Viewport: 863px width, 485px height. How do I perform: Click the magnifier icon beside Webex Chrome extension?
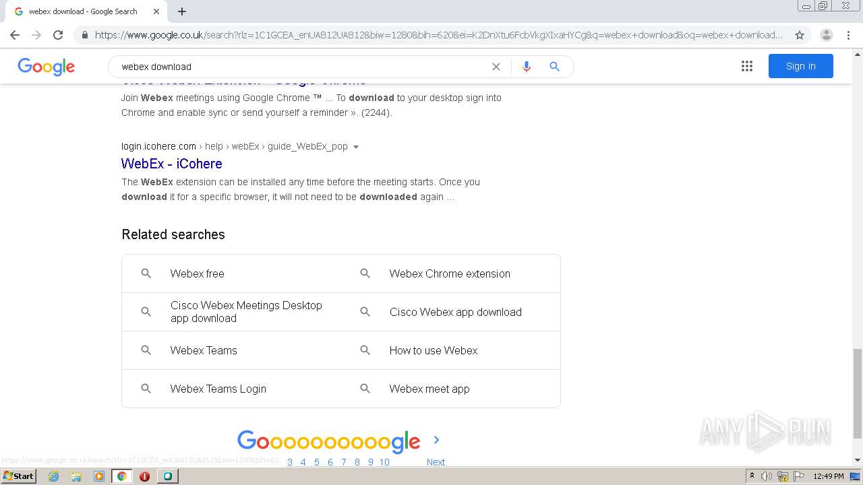tap(365, 273)
